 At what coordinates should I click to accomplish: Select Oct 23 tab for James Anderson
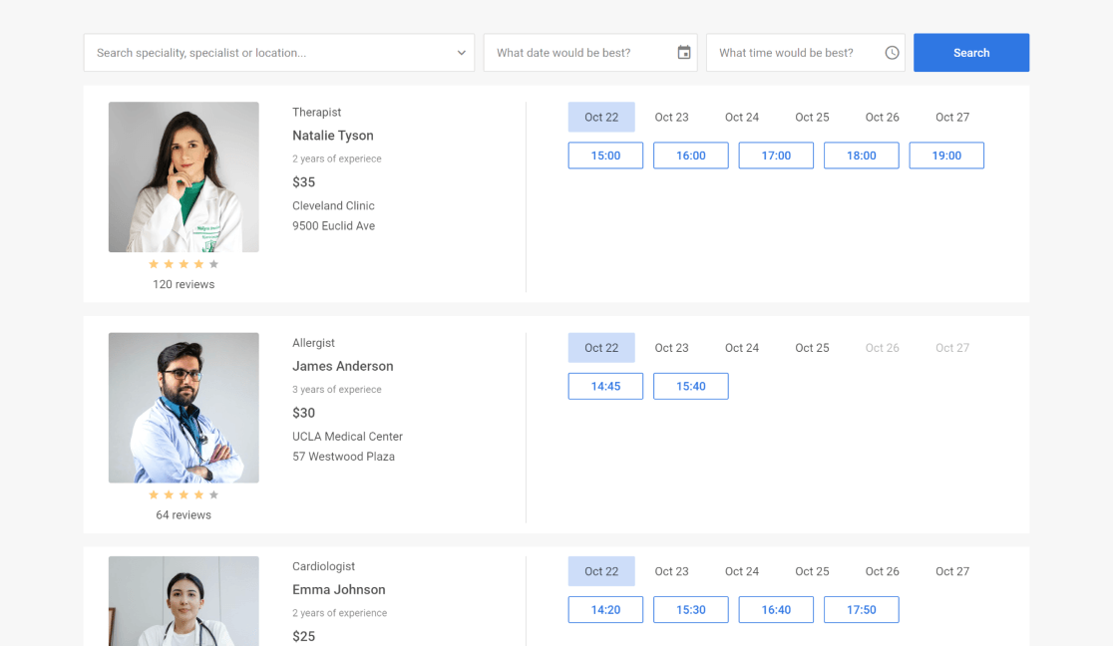coord(671,348)
